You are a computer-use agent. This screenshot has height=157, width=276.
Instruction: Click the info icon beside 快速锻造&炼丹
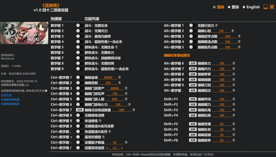coord(109,131)
